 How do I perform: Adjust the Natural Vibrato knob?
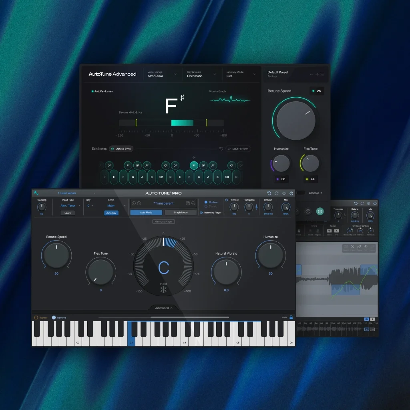pos(226,271)
